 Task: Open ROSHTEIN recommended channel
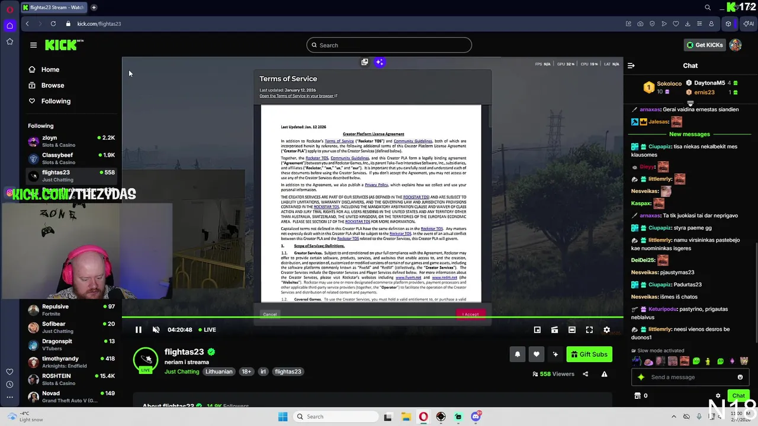[71, 379]
